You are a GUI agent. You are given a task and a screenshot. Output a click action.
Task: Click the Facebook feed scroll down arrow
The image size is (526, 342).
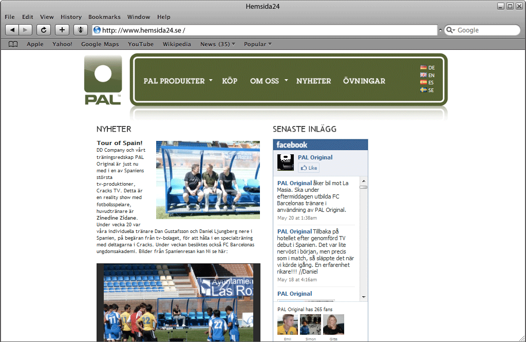364,297
